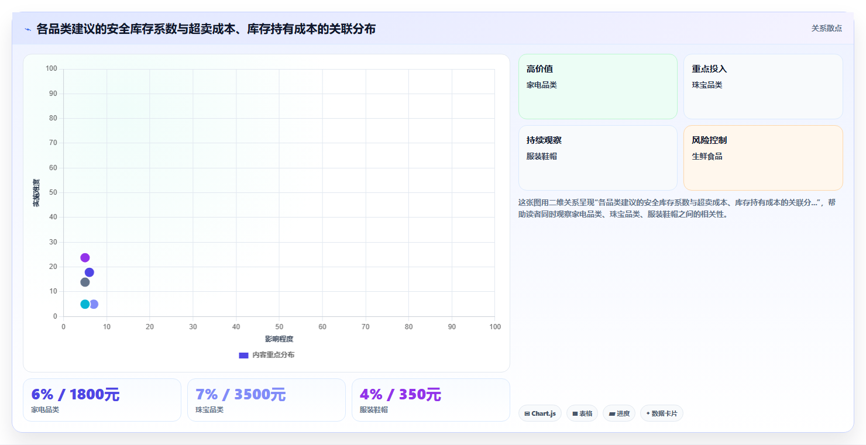Select the 4% / 350元 服装鞋帽 stat card

[431, 400]
